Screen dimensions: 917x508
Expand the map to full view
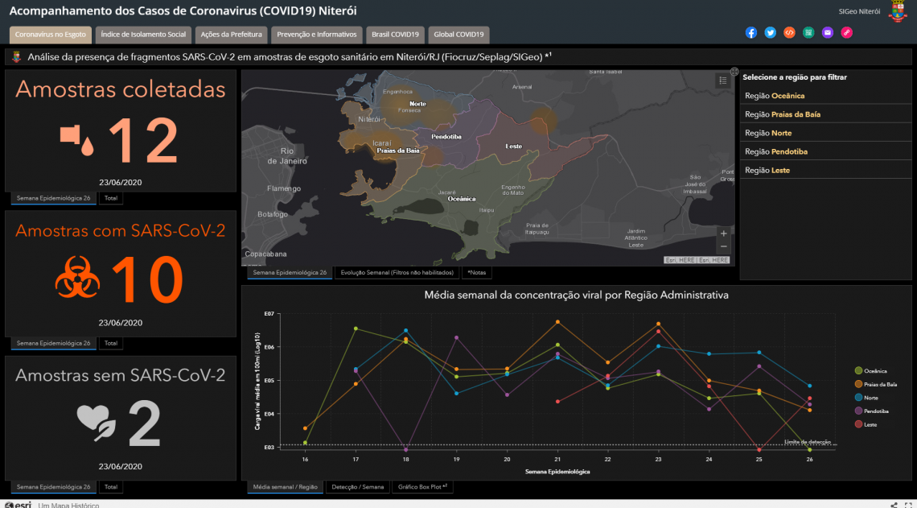point(734,72)
